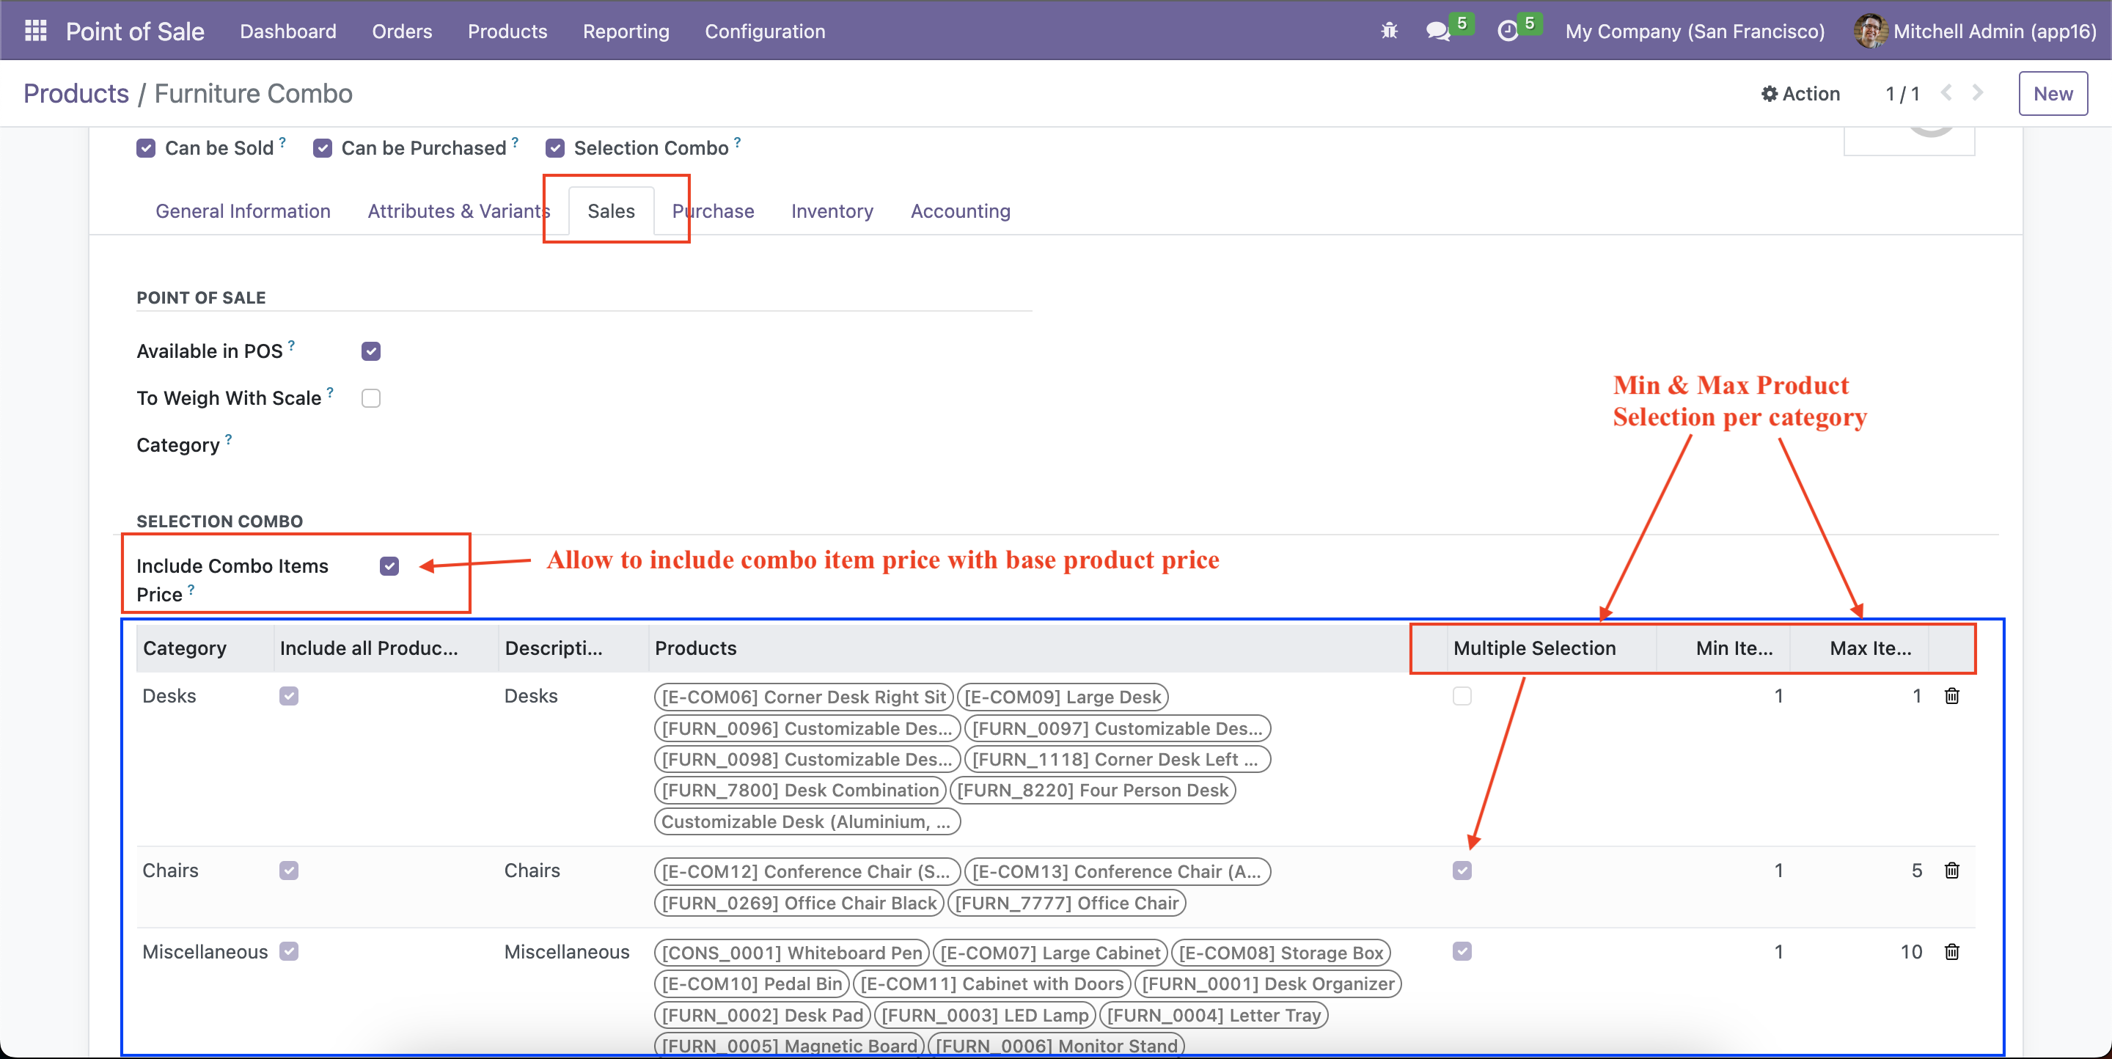The height and width of the screenshot is (1059, 2112).
Task: Delete the Desks combo row
Action: click(x=1951, y=696)
